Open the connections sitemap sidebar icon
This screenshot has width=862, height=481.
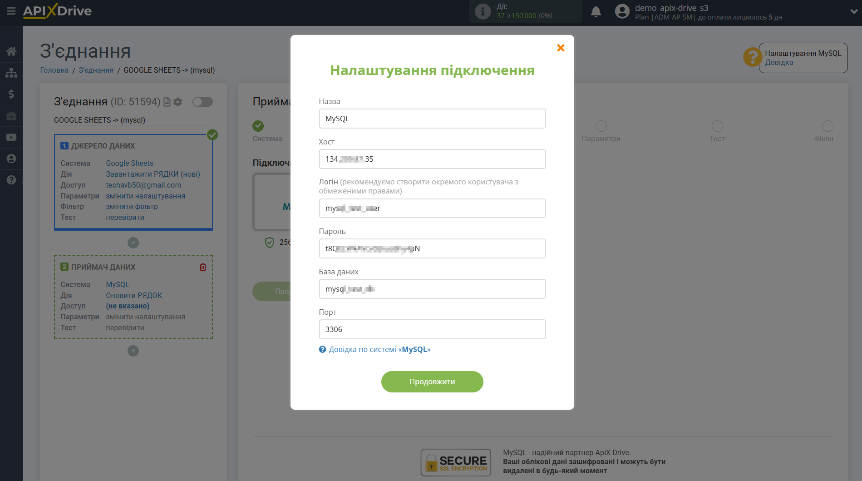pos(11,73)
